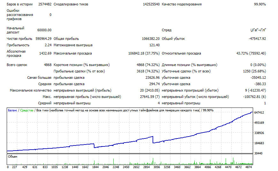
Task: Click the 'Относительная просадка' label
Action: [x=181, y=53]
